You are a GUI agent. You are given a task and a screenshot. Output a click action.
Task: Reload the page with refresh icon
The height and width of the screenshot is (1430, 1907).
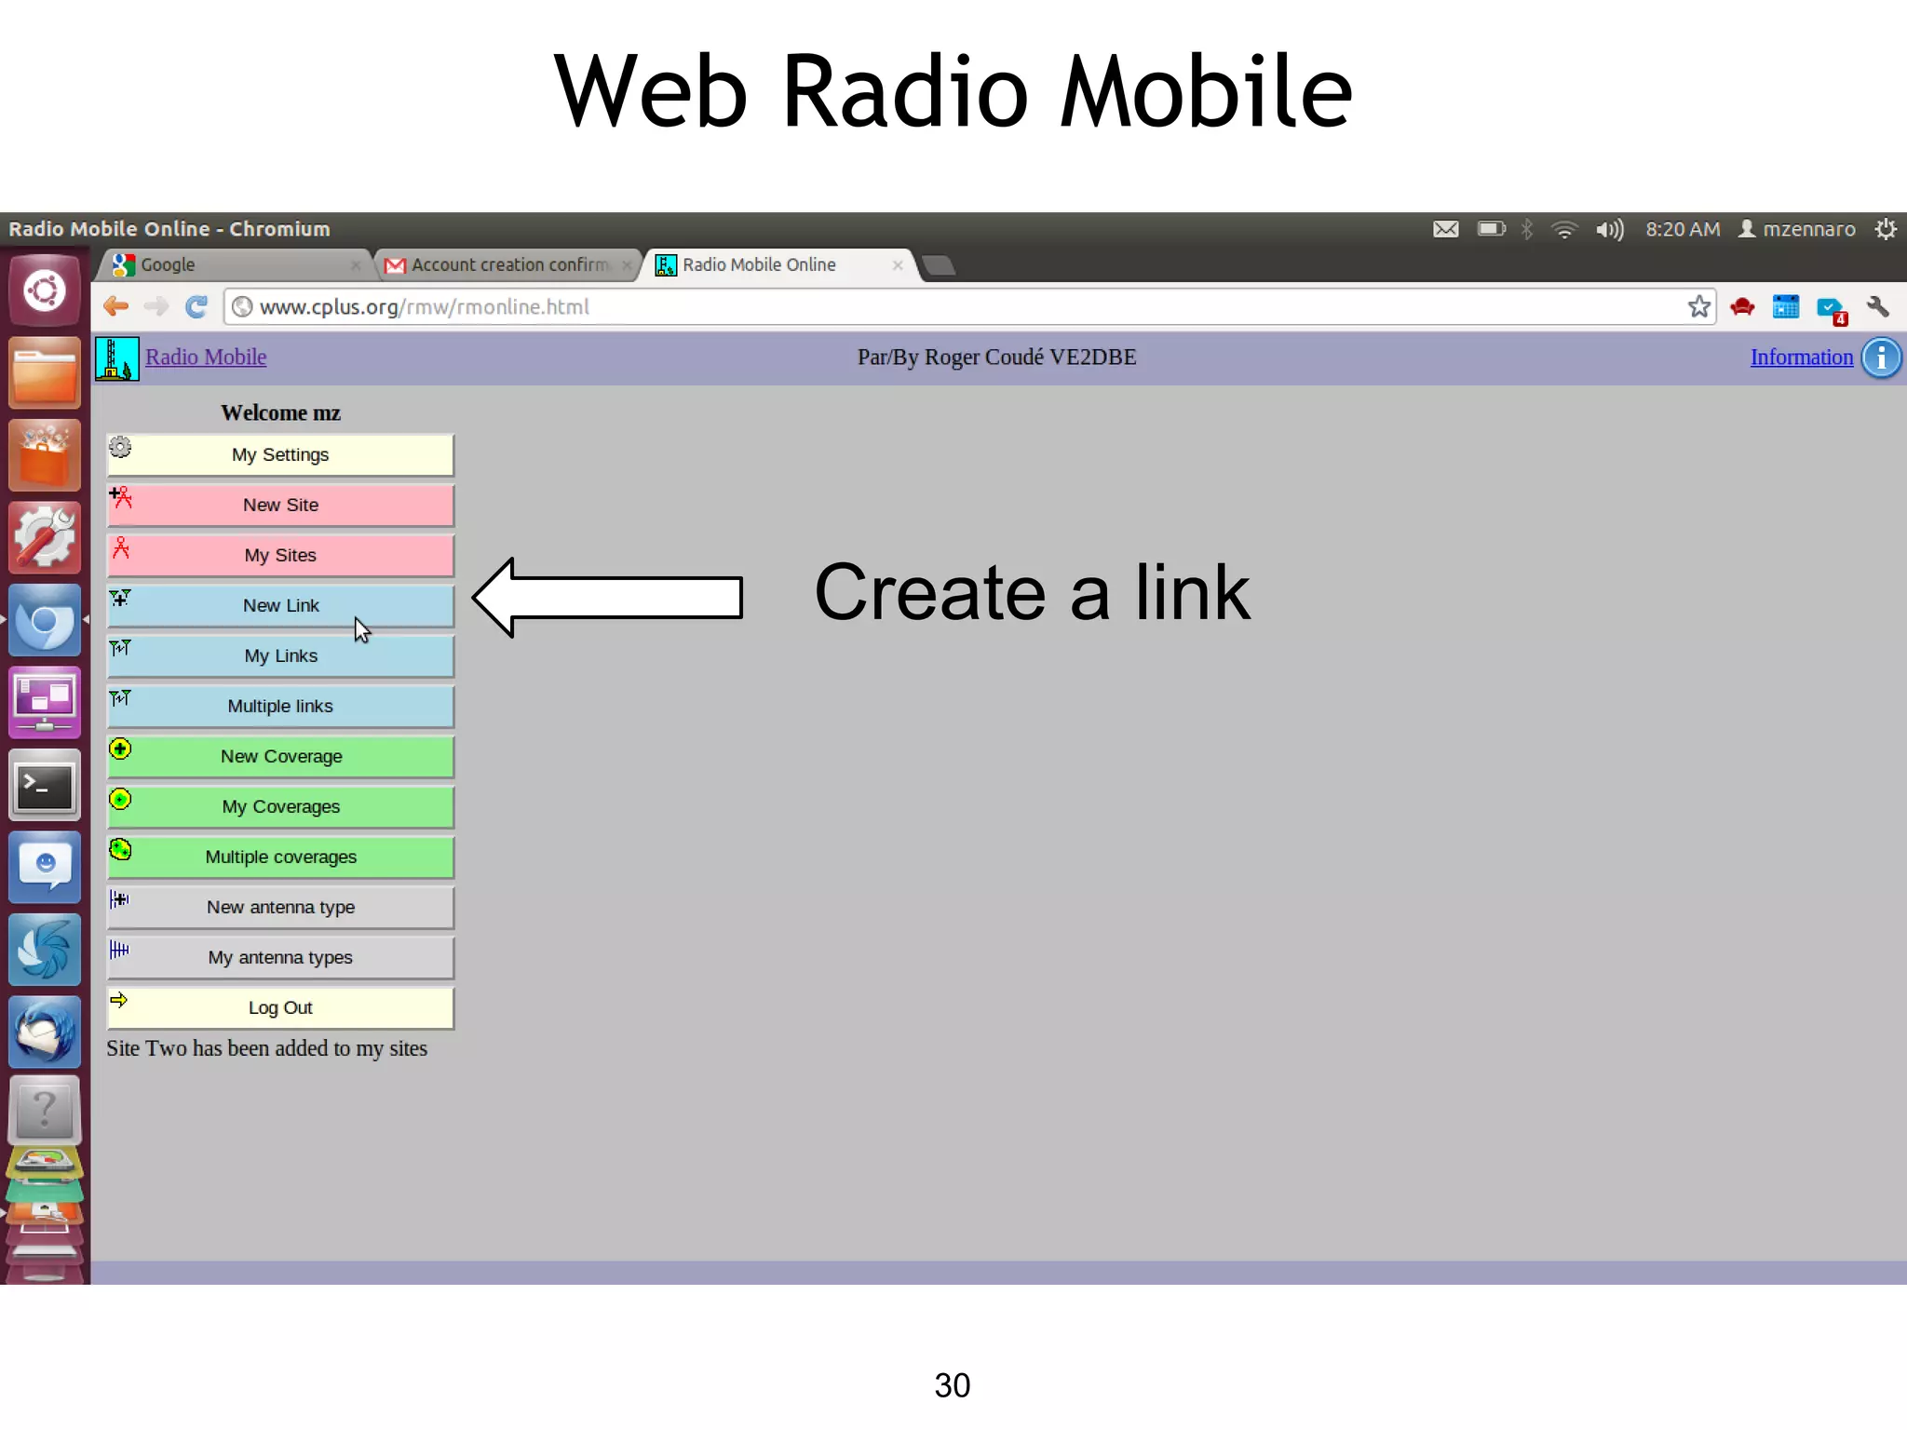click(x=196, y=307)
